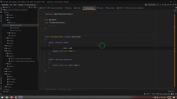Image resolution: width=177 pixels, height=99 pixels.
Task: Open the Windows notification center icon
Action: (x=174, y=97)
